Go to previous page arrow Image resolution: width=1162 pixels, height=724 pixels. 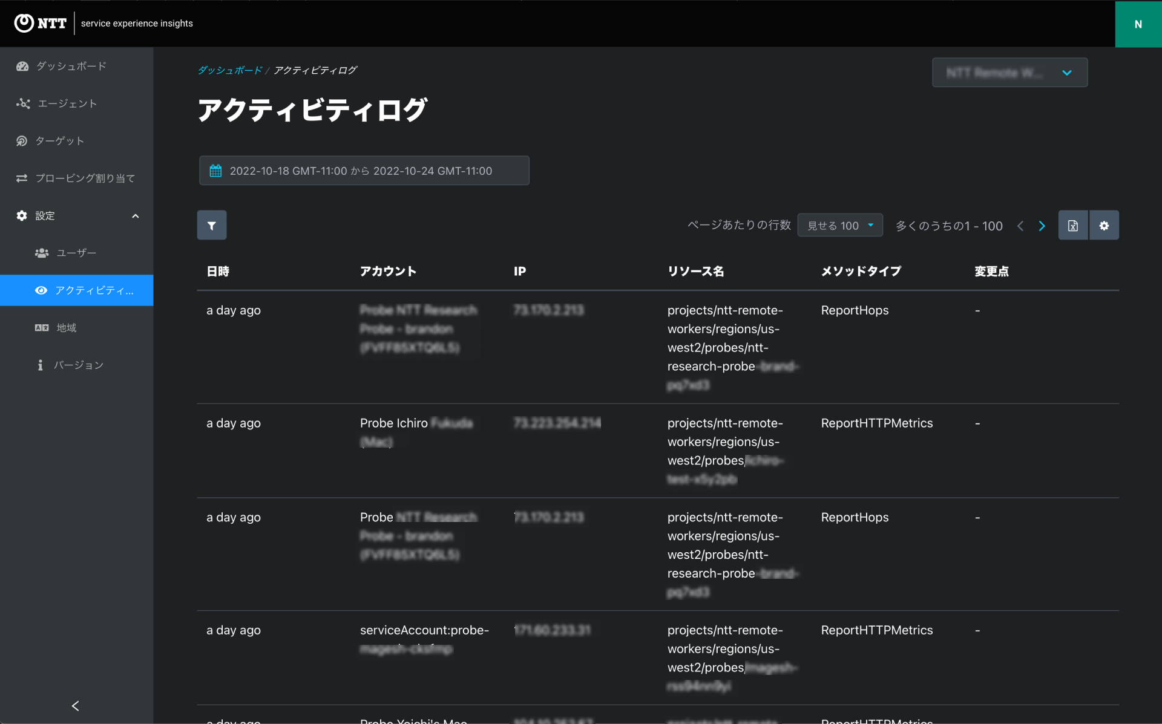pyautogui.click(x=1020, y=226)
